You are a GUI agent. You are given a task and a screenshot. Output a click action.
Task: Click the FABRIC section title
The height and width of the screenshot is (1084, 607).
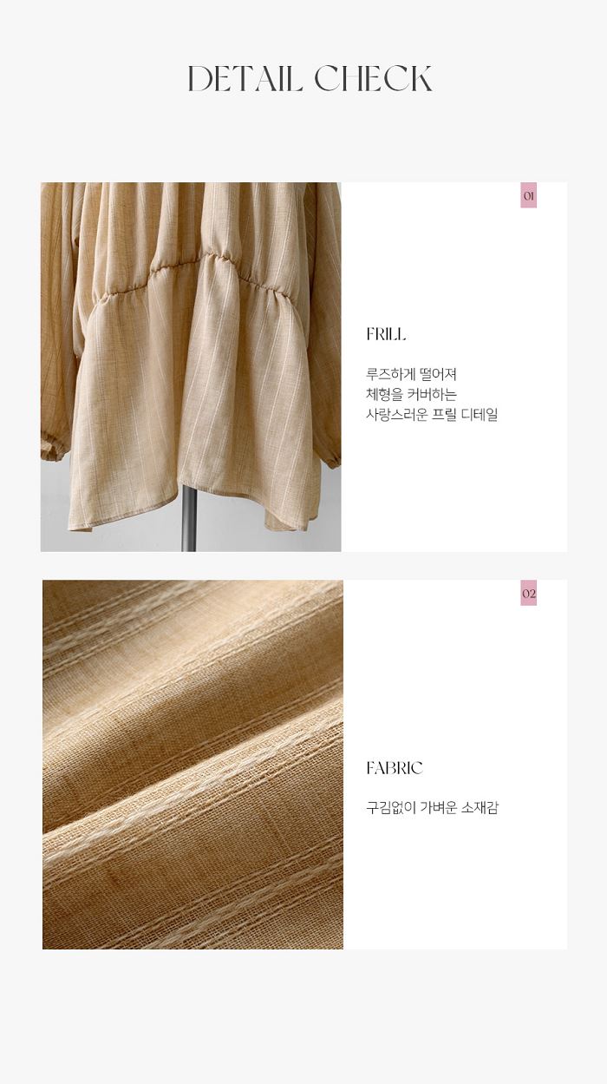[x=395, y=768]
